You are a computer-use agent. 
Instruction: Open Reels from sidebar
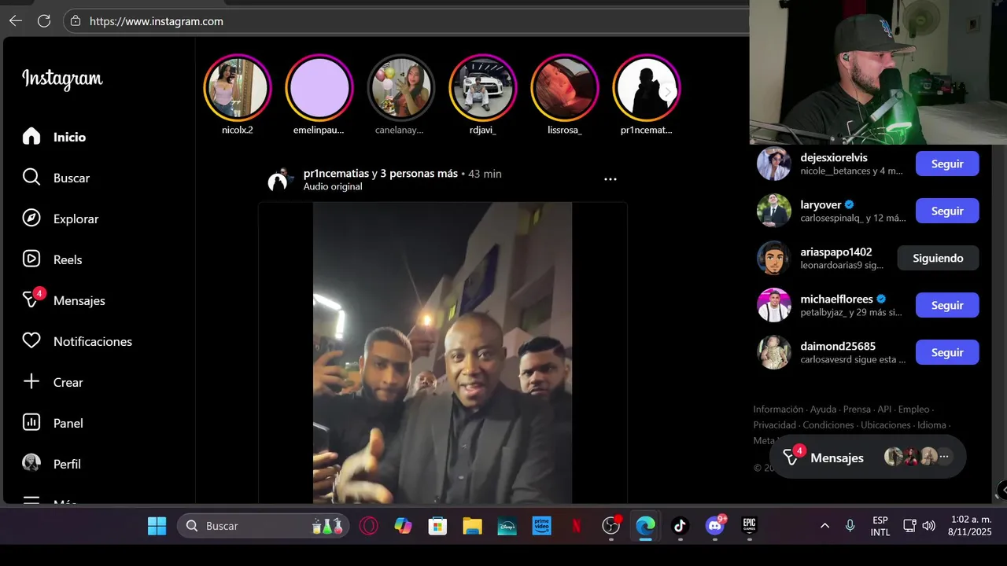point(53,259)
